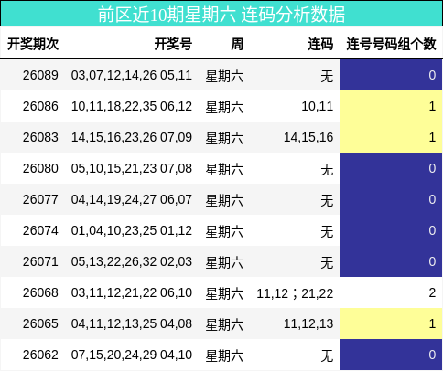443x371 pixels.
Task: Click the 连号号码组个数 column header
Action: point(391,44)
